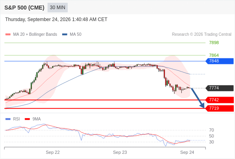
Task: Click the red 7719 support price tag
Action: tap(219, 108)
